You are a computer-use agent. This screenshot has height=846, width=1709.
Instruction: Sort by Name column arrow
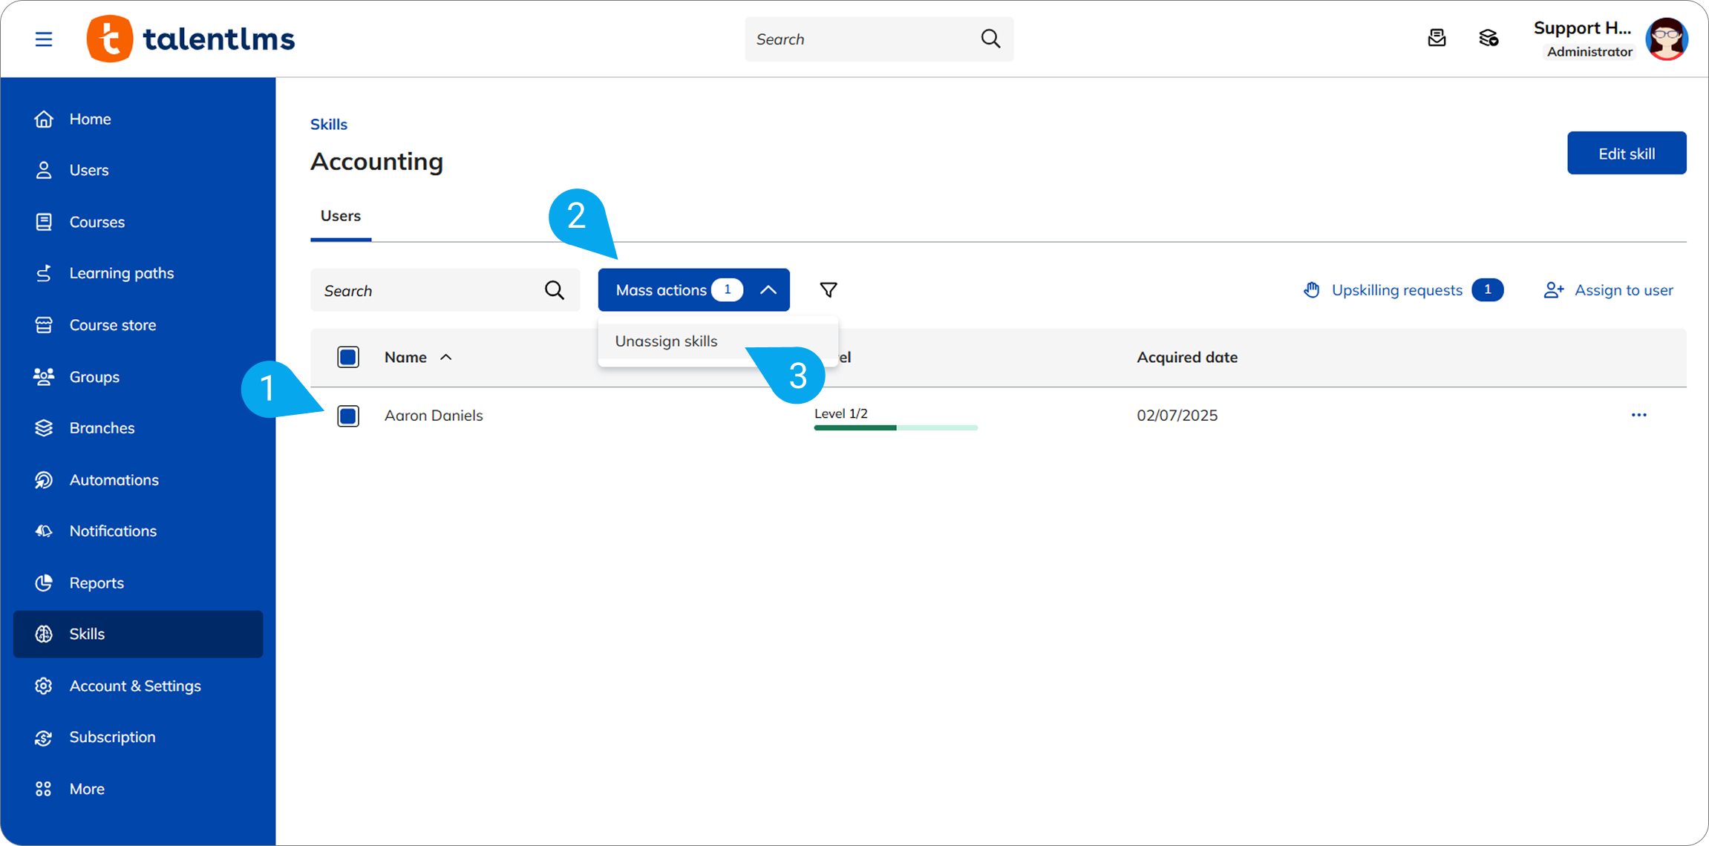[x=445, y=358]
